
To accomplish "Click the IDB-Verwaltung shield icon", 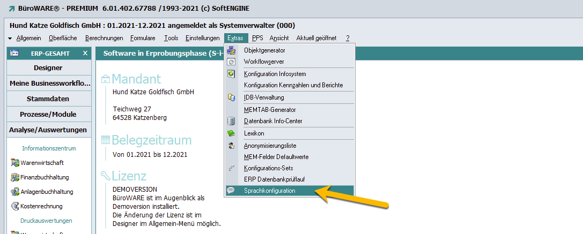I will (x=231, y=97).
